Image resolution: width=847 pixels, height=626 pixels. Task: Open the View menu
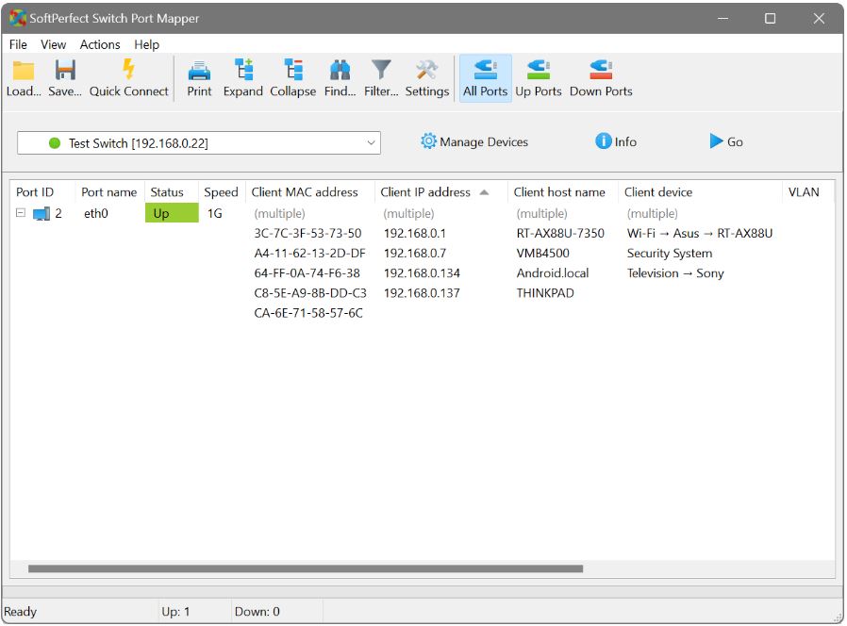click(54, 44)
